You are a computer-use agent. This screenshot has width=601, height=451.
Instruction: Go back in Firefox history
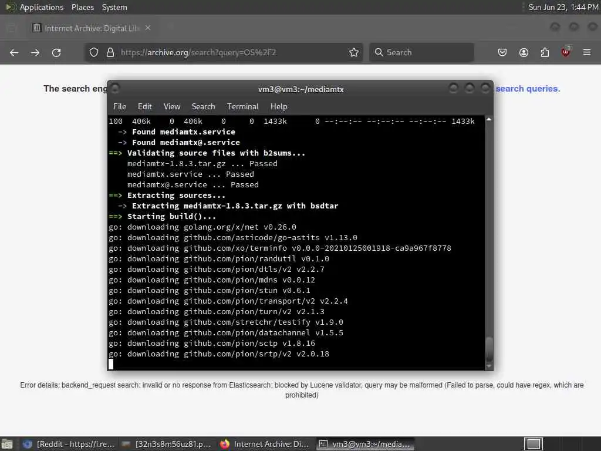[14, 52]
